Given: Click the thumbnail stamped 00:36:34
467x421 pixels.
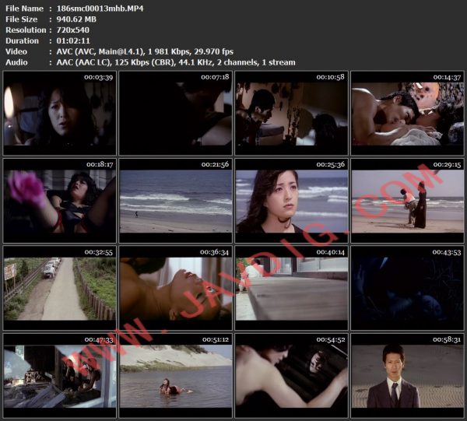Looking at the screenshot, I should click(175, 288).
